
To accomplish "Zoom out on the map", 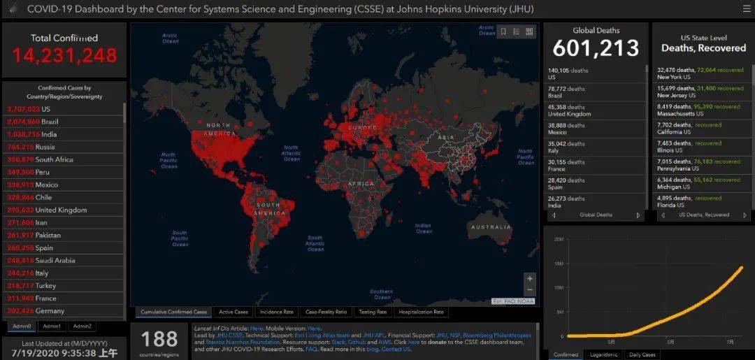I will [529, 289].
